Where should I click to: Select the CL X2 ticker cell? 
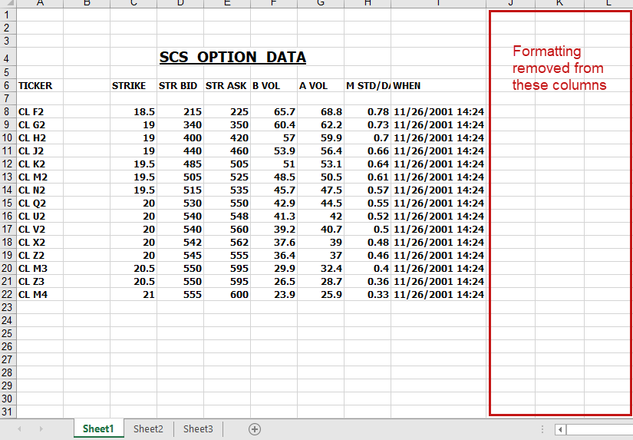pyautogui.click(x=40, y=242)
